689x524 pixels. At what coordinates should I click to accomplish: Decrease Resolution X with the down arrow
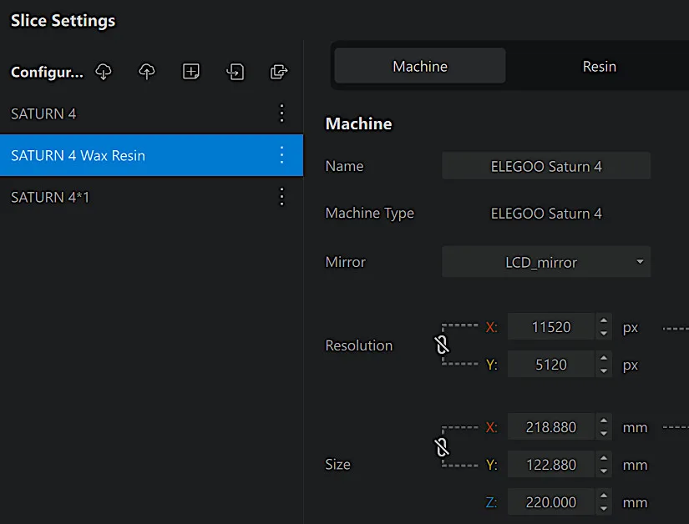604,334
